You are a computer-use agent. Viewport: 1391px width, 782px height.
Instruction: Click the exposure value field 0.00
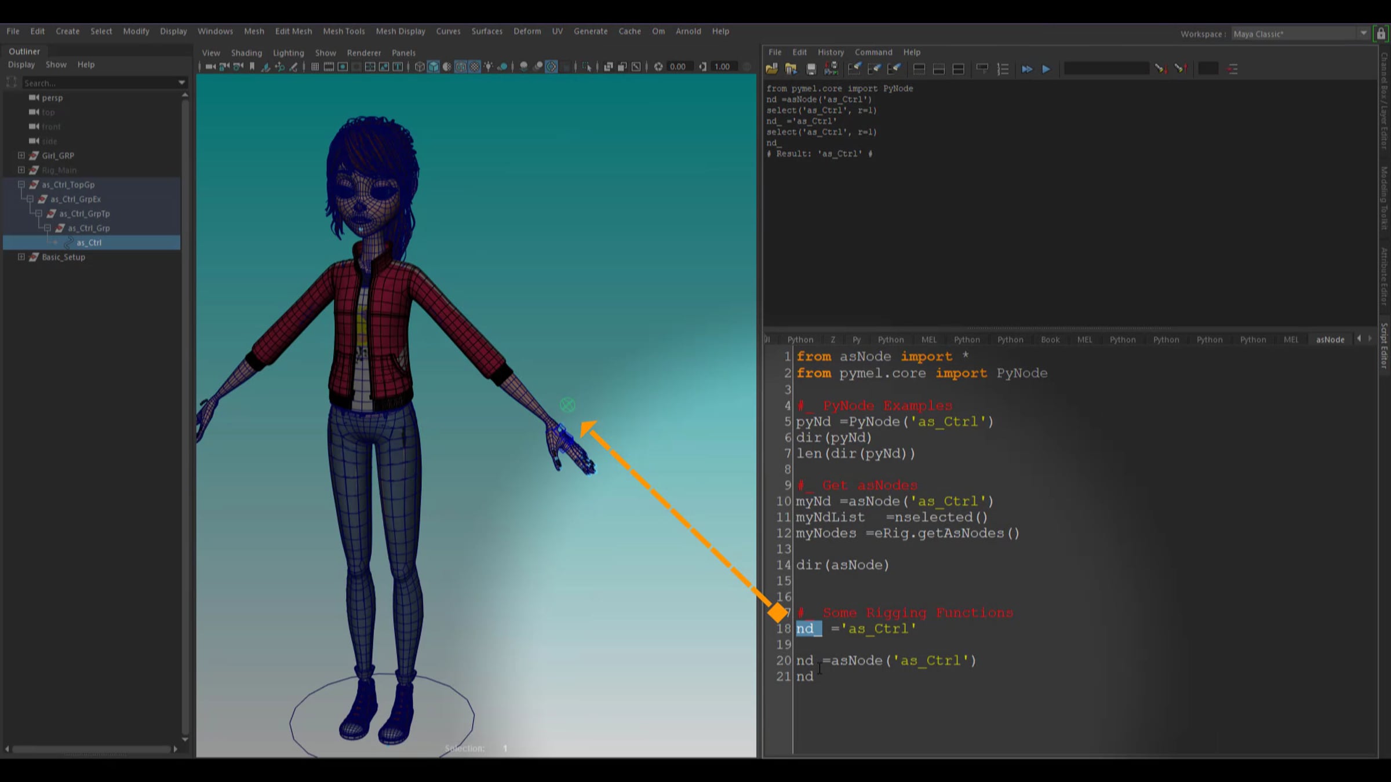click(x=679, y=67)
